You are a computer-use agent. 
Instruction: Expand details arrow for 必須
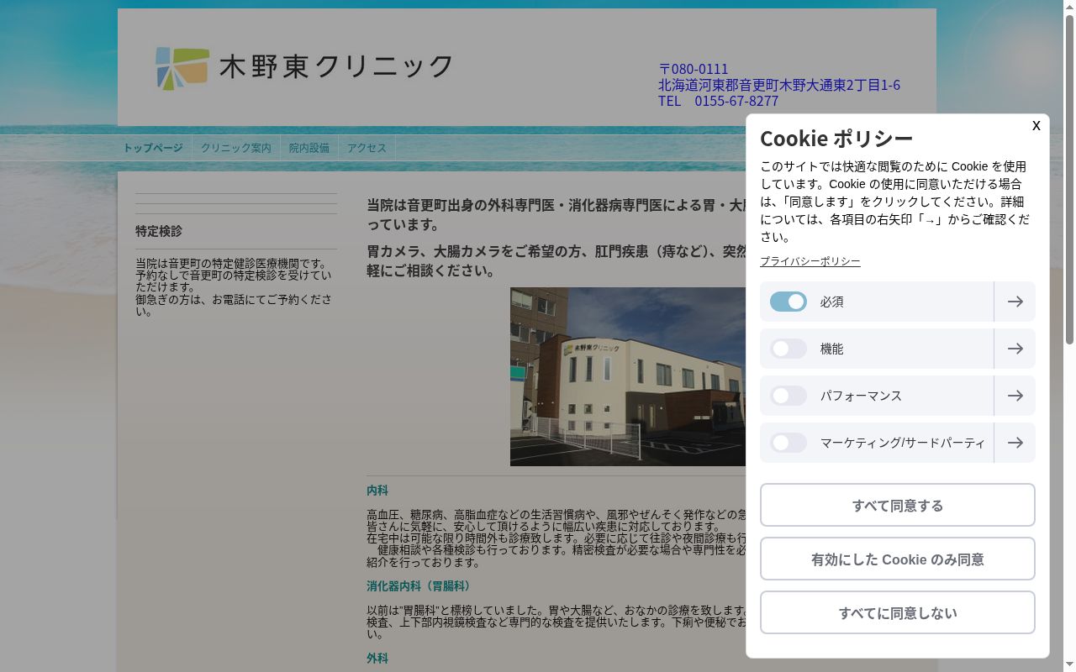1015,302
